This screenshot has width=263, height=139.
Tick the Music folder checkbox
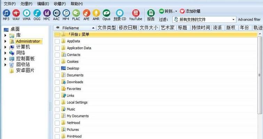point(57,109)
